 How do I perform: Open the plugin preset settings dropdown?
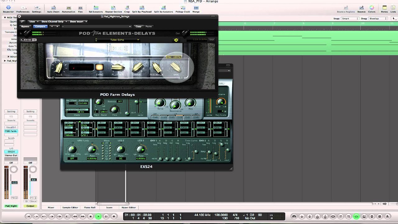97,26
